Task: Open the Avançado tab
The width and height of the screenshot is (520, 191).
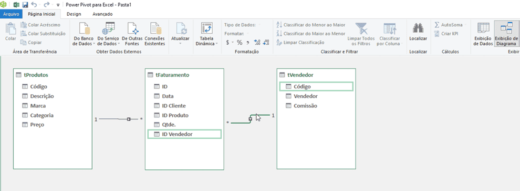Action: tap(102, 14)
